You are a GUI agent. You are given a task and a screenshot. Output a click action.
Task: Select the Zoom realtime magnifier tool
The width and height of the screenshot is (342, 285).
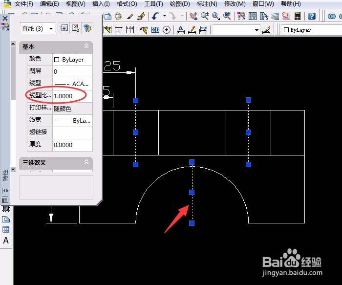click(205, 16)
